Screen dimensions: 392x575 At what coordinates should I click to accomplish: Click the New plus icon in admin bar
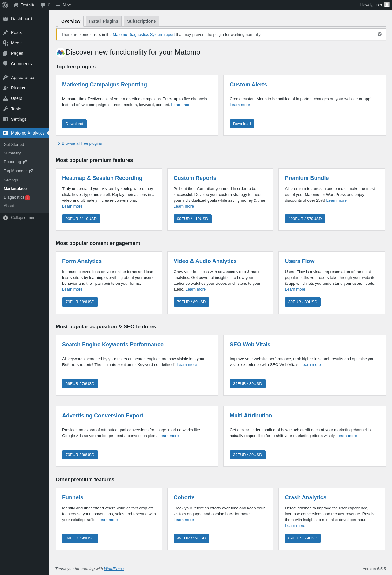58,5
